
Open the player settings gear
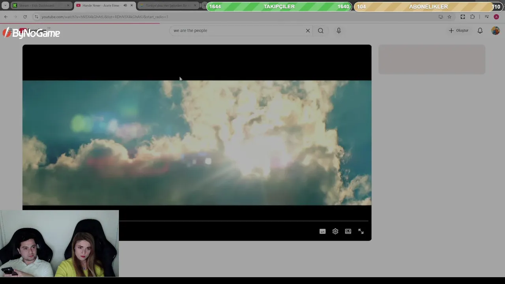[335, 232]
